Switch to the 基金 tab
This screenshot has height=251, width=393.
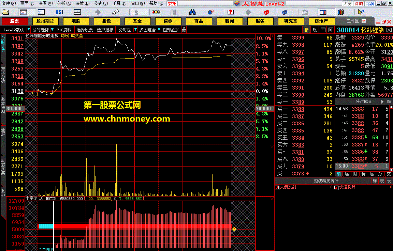(x=137, y=21)
